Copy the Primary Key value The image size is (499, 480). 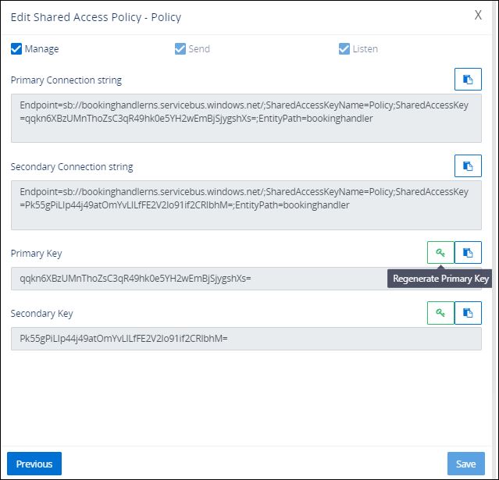[x=468, y=253]
